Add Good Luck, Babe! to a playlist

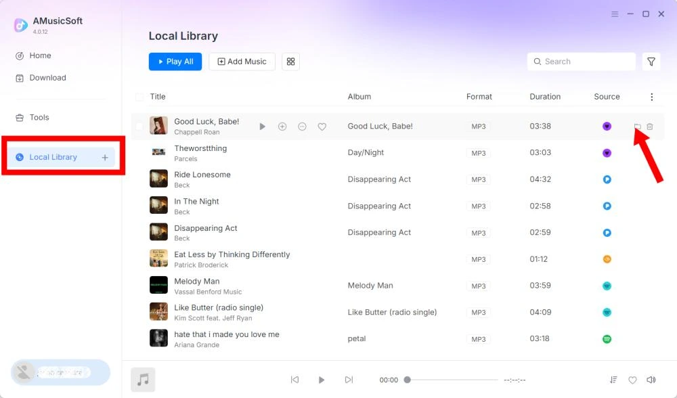click(282, 127)
